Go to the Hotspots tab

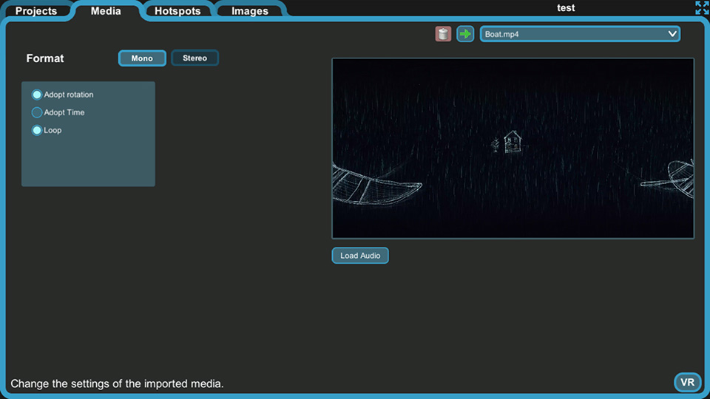coord(177,11)
